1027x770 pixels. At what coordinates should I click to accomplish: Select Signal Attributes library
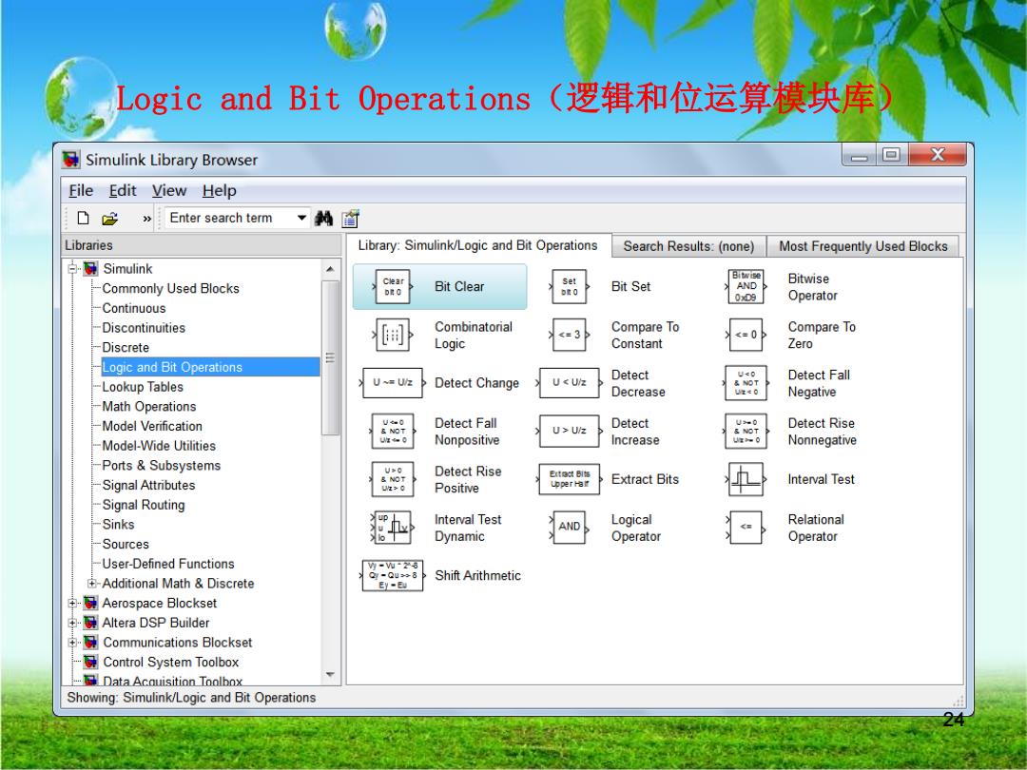tap(148, 485)
